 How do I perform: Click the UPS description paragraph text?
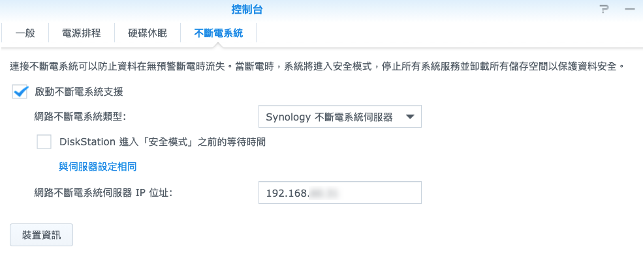(317, 66)
